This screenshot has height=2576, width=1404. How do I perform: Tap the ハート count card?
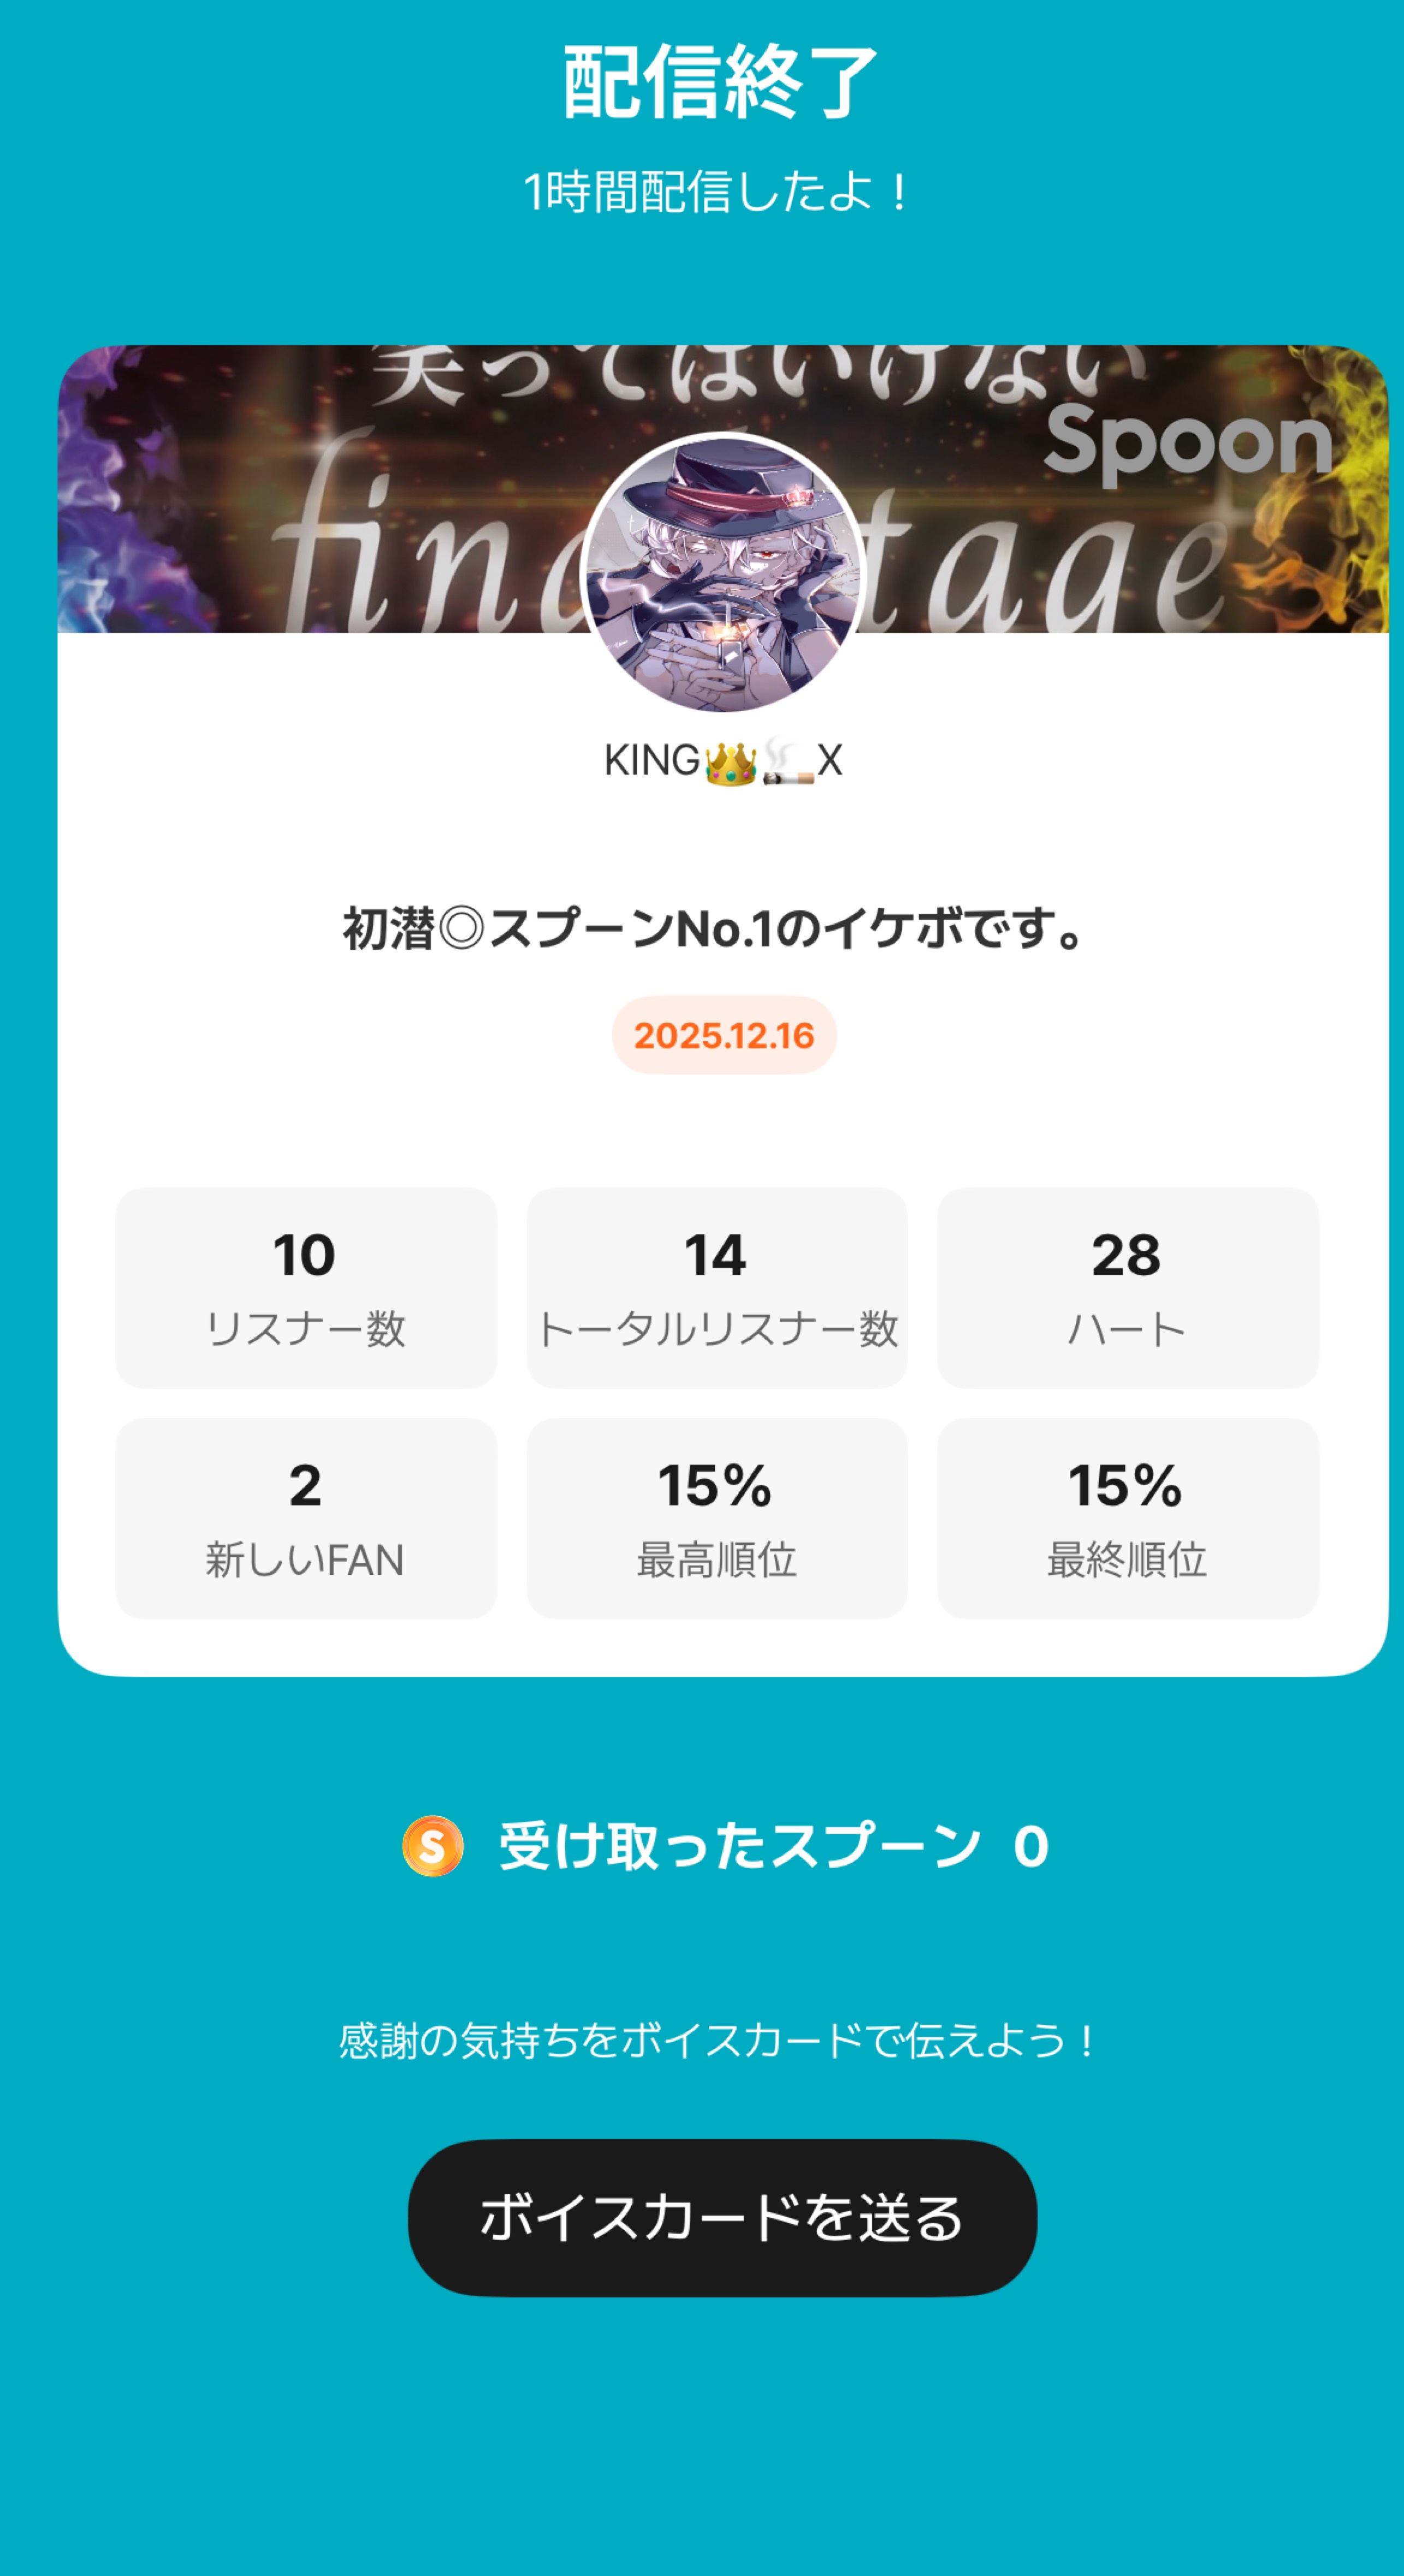(x=1127, y=1288)
